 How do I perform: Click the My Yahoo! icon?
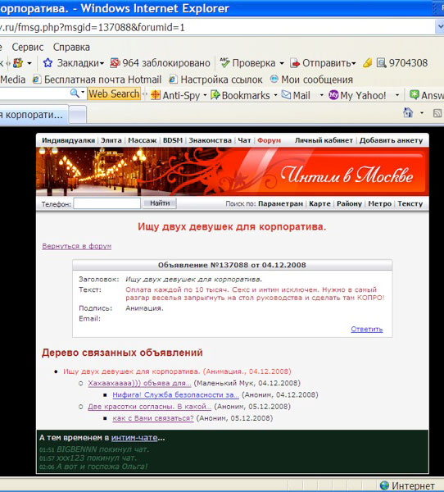point(333,95)
